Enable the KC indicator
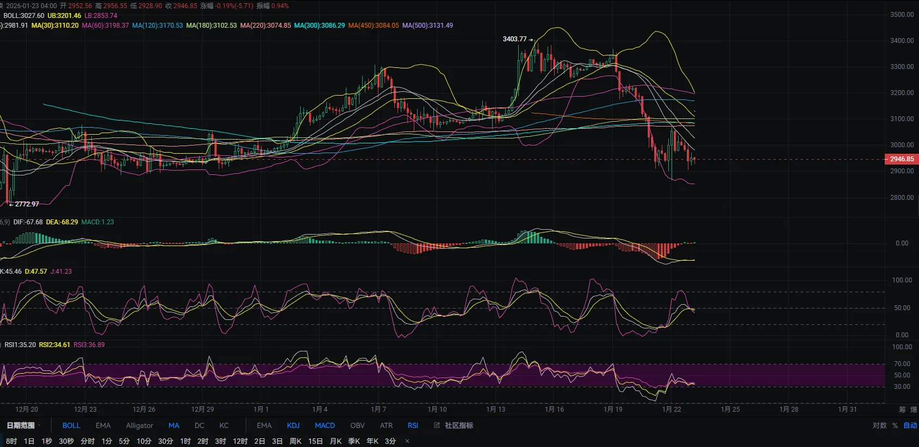The width and height of the screenshot is (919, 447). (224, 425)
